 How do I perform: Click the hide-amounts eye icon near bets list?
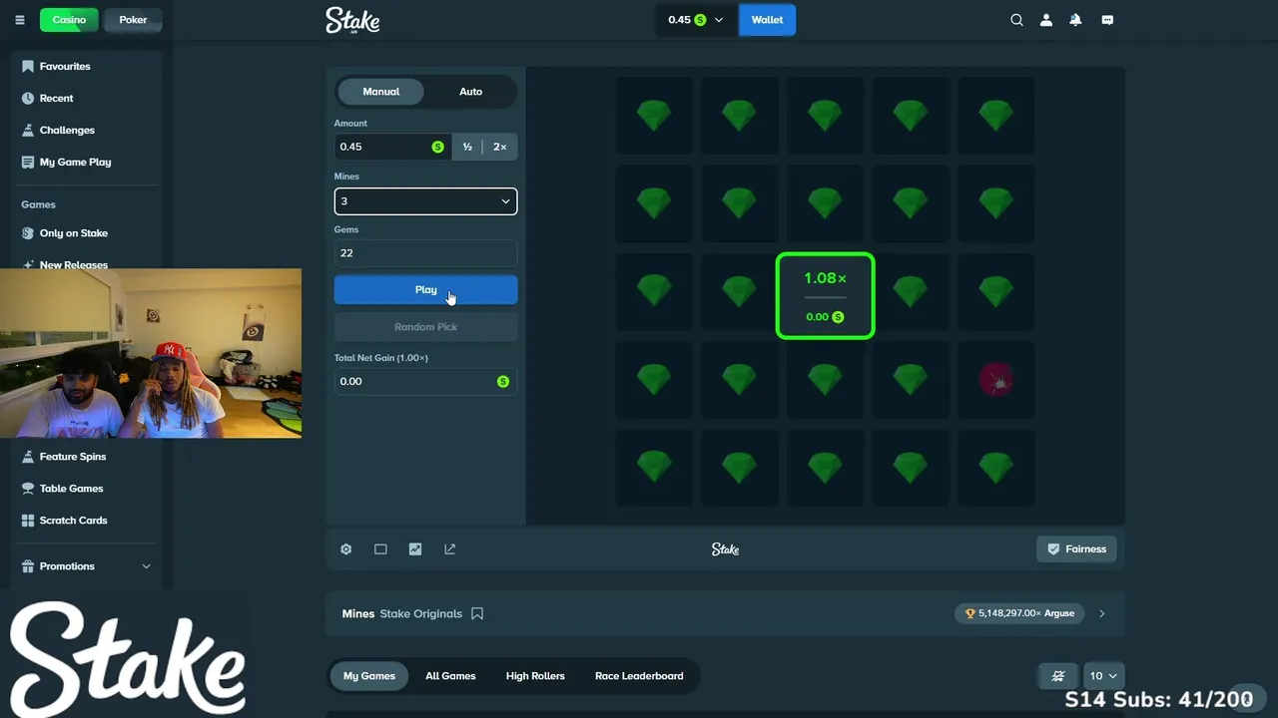click(x=1058, y=676)
